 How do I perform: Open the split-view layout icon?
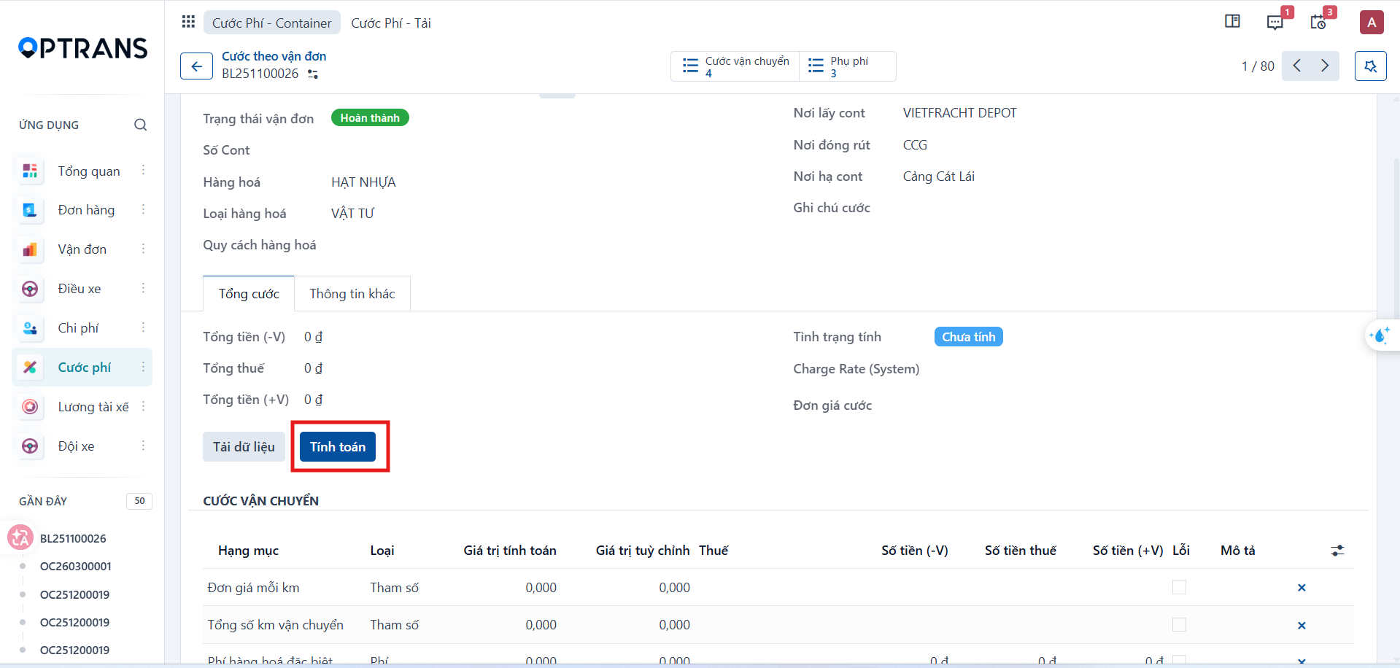[x=1232, y=21]
